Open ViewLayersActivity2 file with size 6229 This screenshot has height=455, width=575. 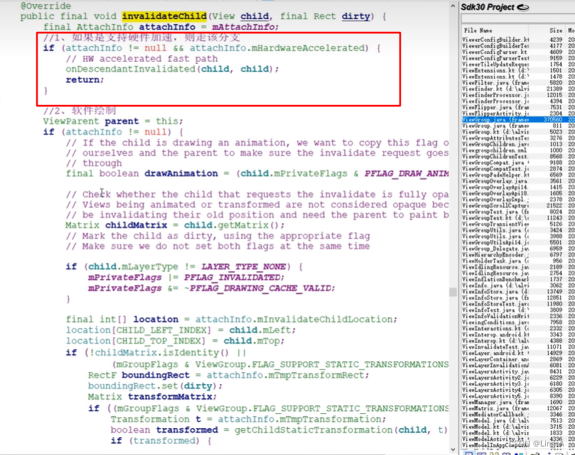tap(518, 378)
